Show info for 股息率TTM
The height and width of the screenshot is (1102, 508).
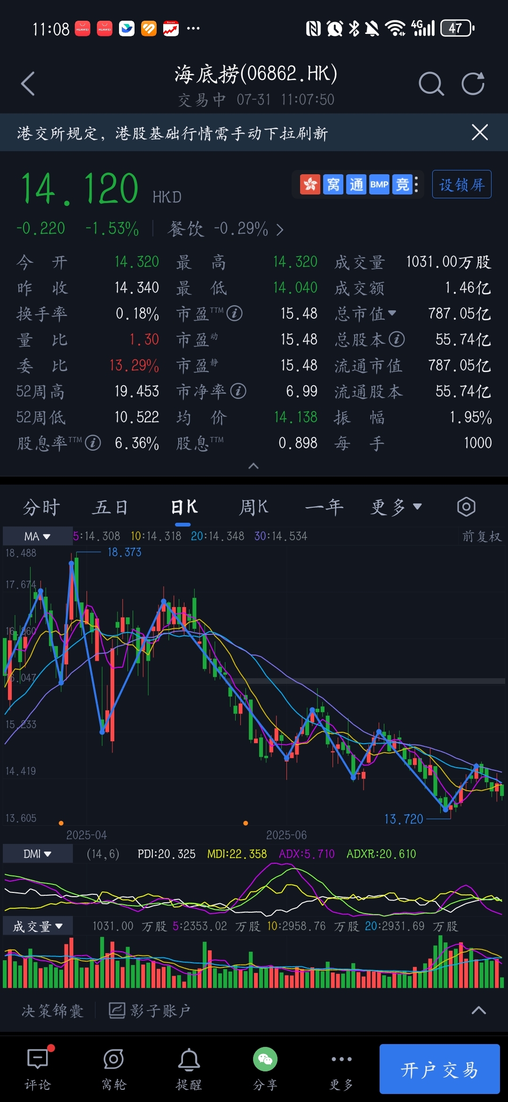click(x=93, y=443)
